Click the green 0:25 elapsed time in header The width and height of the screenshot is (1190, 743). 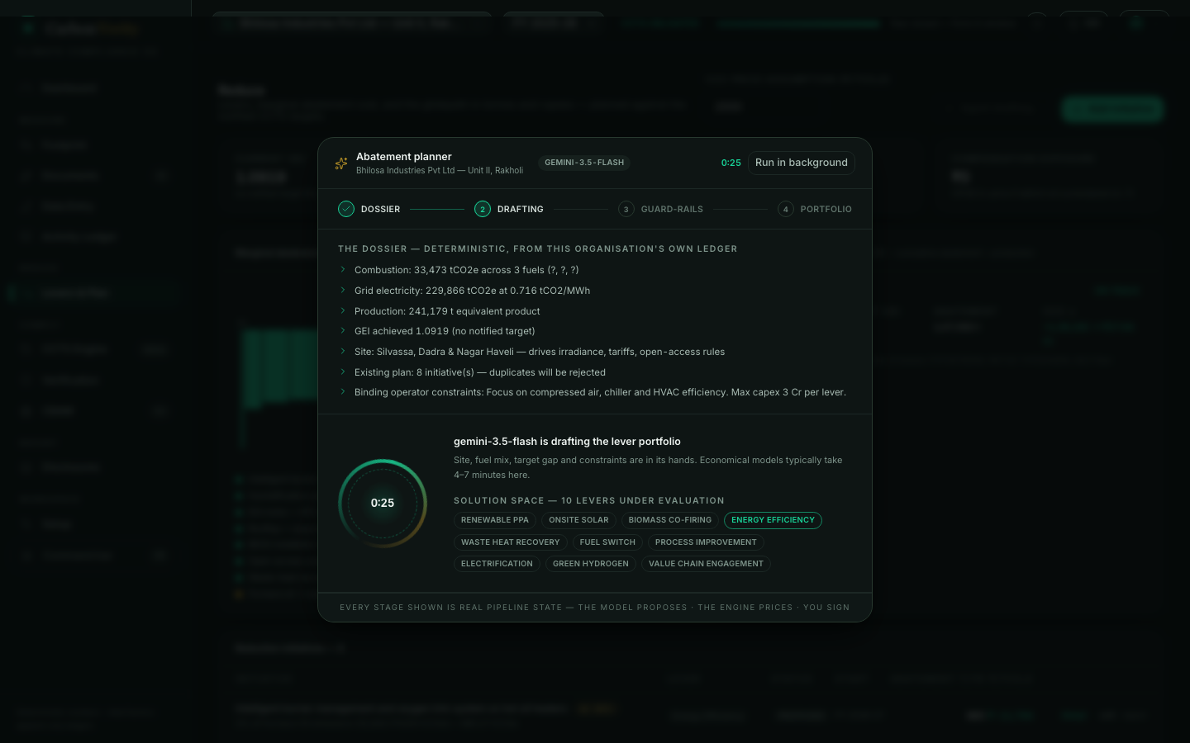(731, 163)
